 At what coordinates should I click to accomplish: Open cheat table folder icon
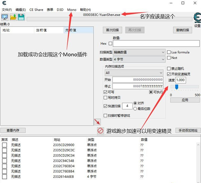13,17
